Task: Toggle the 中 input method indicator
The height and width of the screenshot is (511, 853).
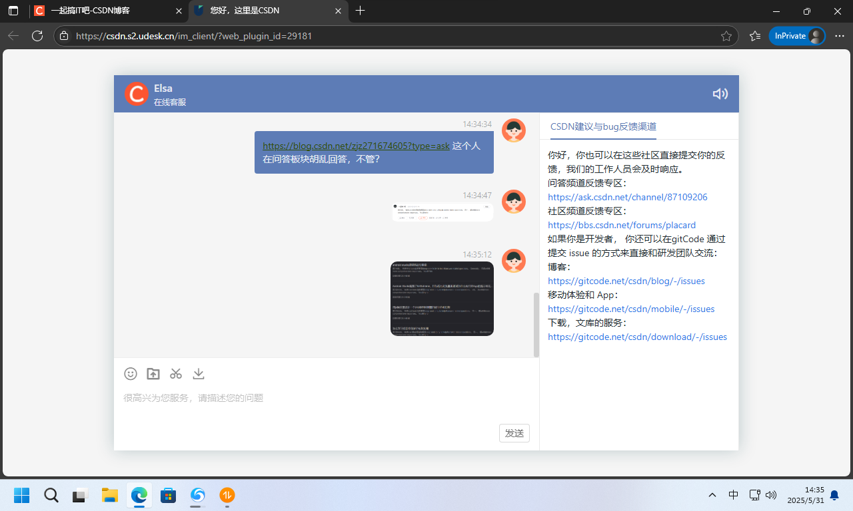Action: (734, 495)
